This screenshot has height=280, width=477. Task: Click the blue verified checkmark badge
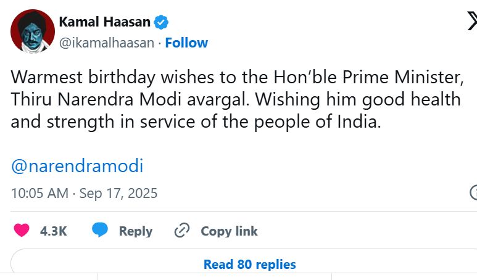coord(162,23)
